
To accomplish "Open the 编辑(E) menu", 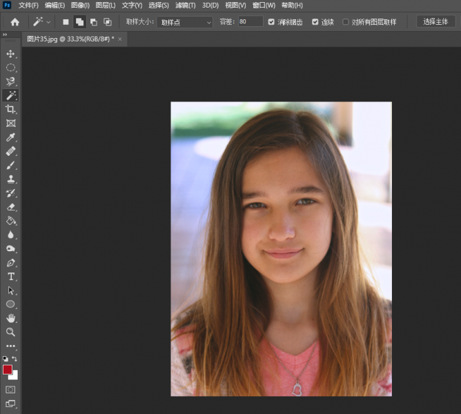I will click(55, 6).
